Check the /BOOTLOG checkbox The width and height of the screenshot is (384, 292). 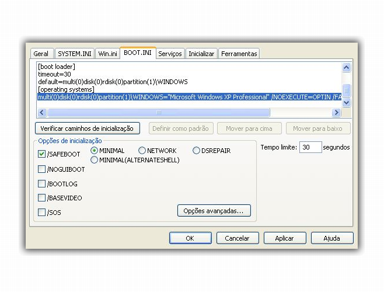pos(42,184)
